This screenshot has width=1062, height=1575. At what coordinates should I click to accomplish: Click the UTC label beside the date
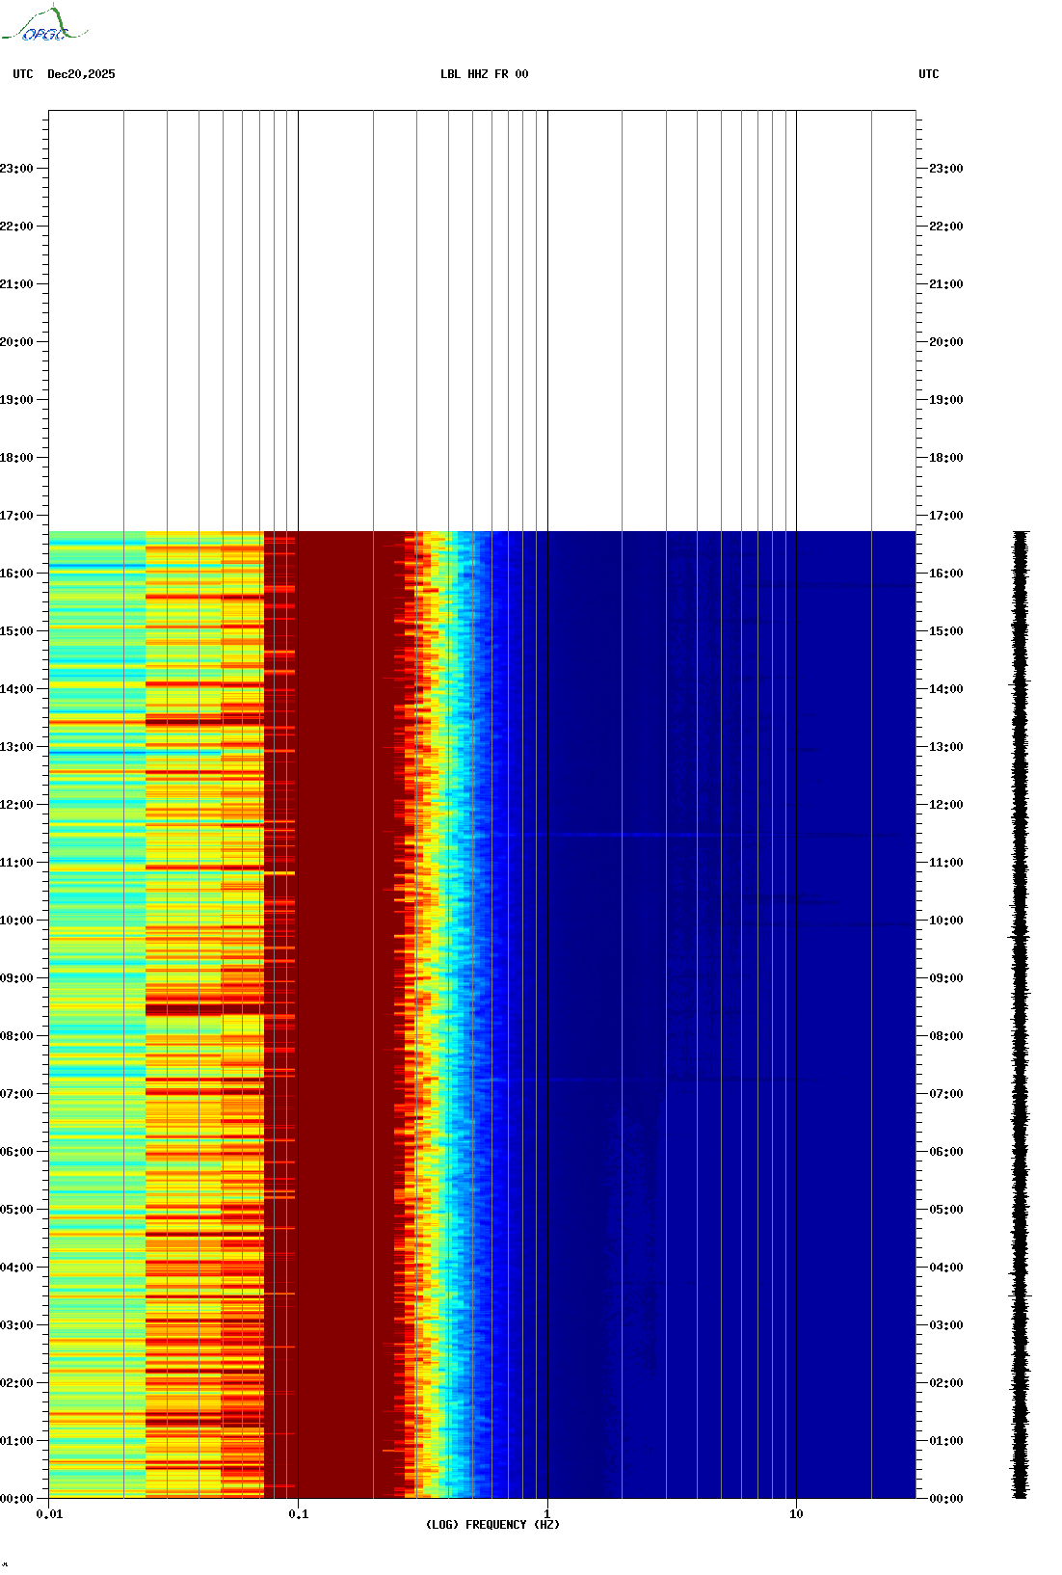(23, 74)
